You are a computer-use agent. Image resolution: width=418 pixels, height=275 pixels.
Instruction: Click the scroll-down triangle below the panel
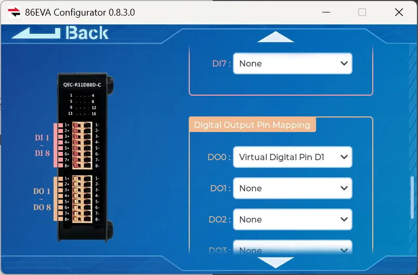tap(276, 263)
